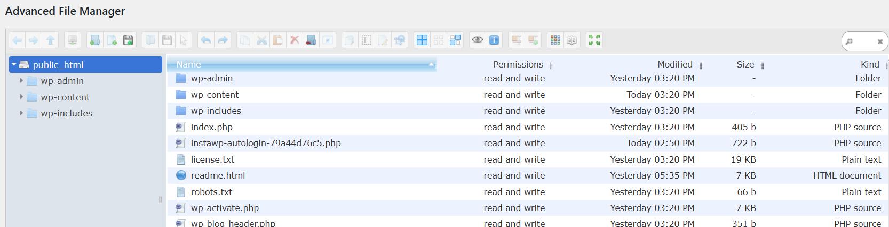
Task: Click the eye preview icon
Action: coord(478,40)
